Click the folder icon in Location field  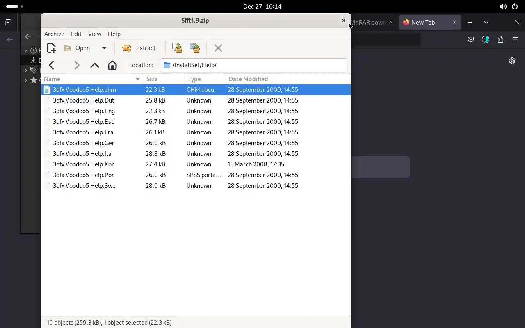tap(167, 65)
